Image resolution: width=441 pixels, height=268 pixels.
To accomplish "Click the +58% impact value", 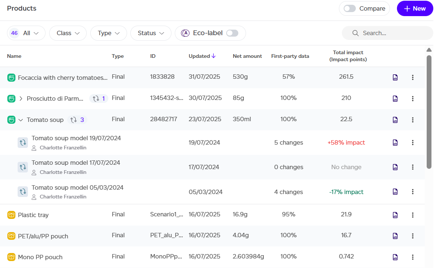I will (346, 142).
